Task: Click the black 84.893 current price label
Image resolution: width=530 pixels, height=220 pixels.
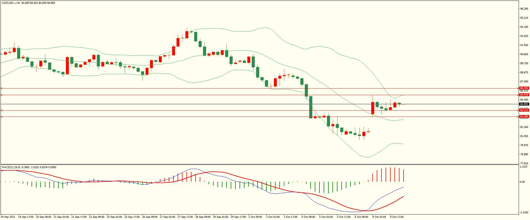Action: pos(524,104)
